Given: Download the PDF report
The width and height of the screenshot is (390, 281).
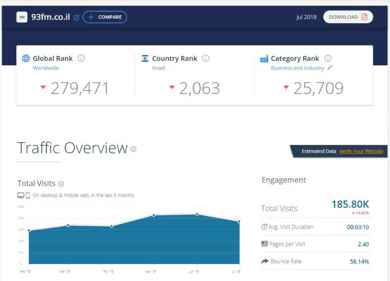Looking at the screenshot, I should [348, 17].
